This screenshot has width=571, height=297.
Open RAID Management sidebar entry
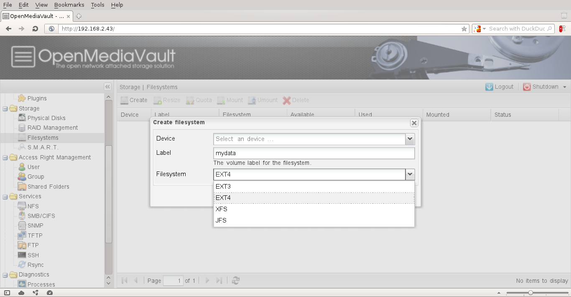pos(53,128)
